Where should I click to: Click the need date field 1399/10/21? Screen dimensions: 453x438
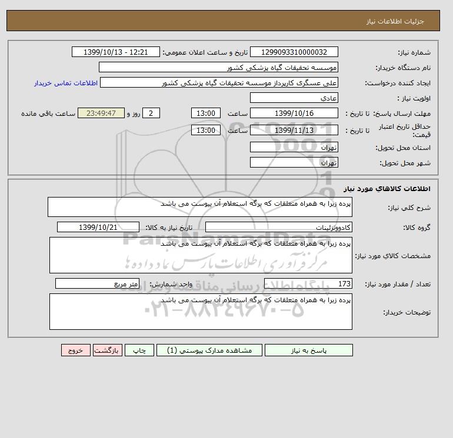tap(98, 227)
